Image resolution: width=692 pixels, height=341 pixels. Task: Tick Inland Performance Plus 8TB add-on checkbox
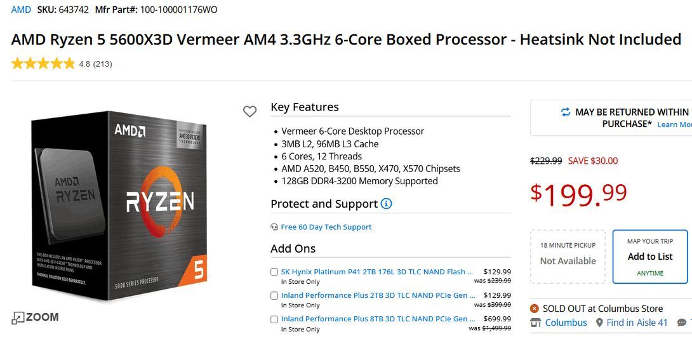[x=274, y=319]
